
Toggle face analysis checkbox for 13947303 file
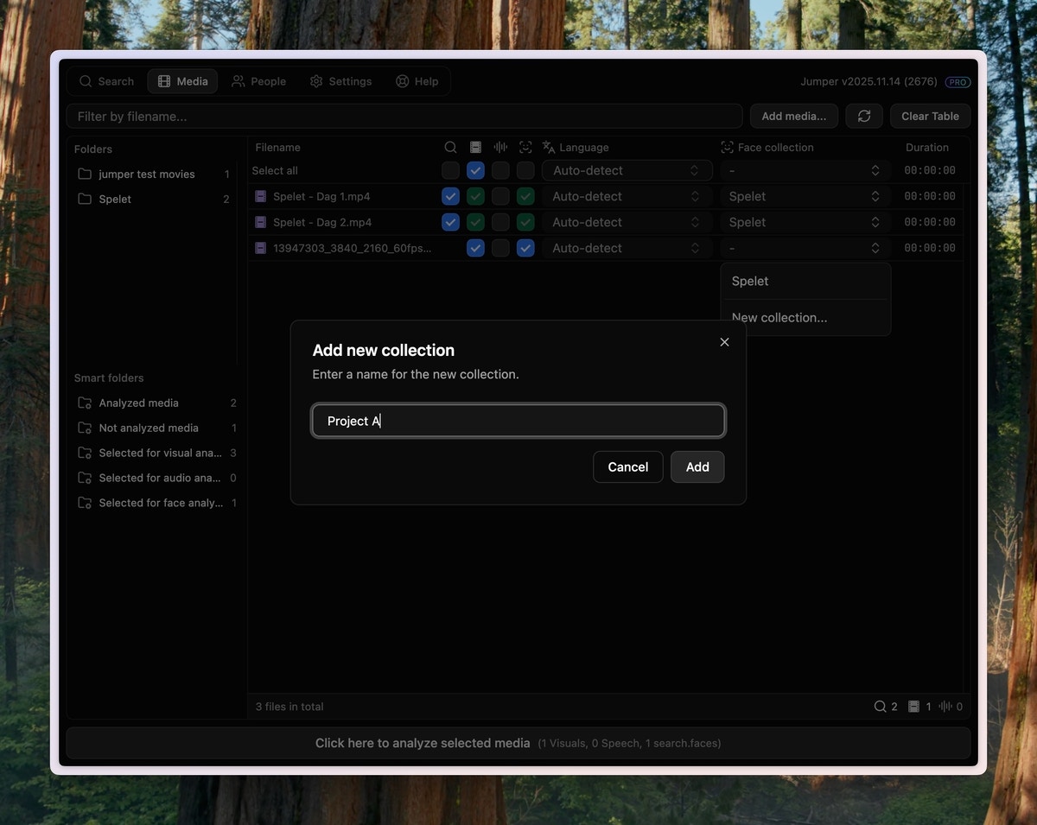click(525, 249)
